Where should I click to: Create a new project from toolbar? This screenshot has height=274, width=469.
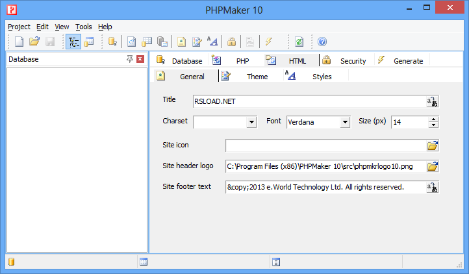tap(19, 42)
